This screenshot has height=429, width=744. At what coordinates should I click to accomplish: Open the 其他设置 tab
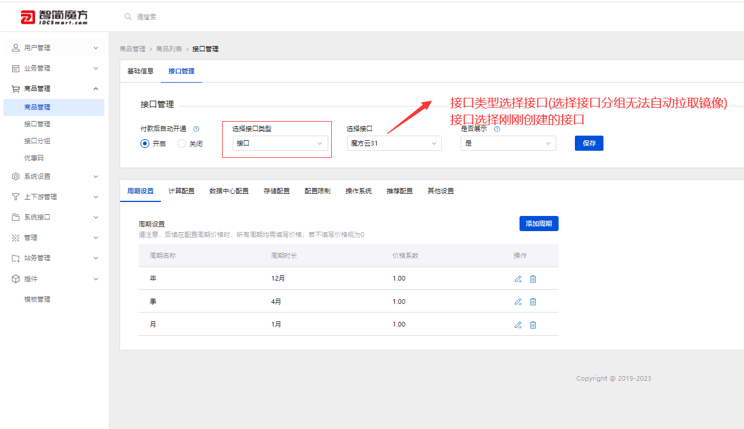(x=441, y=191)
